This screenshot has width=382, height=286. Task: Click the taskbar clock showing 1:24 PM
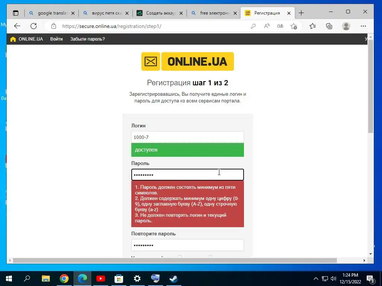[x=350, y=279]
